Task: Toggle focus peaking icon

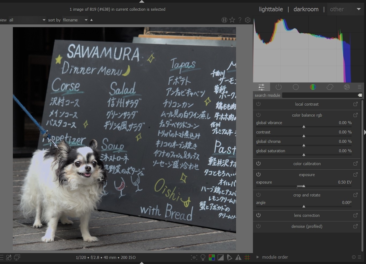Action: [x=194, y=257]
